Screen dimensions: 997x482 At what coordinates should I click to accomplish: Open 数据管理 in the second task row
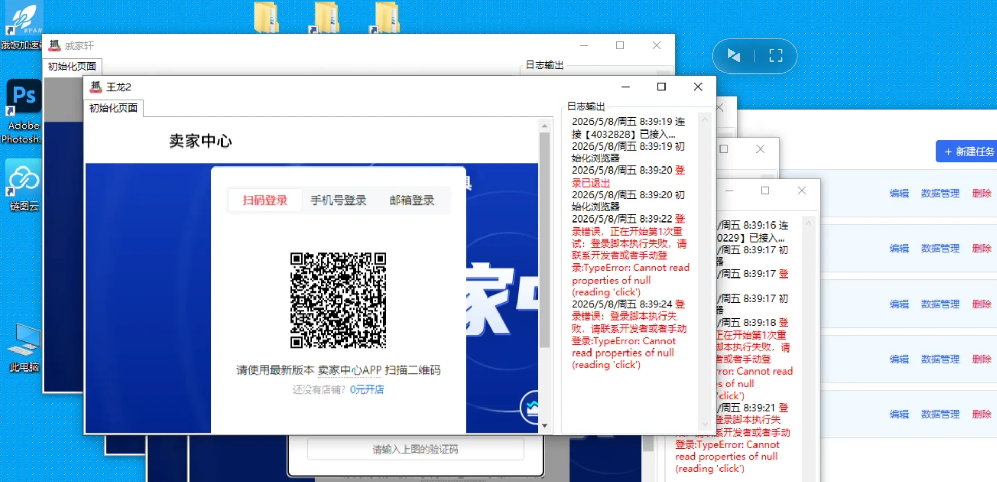coord(940,248)
